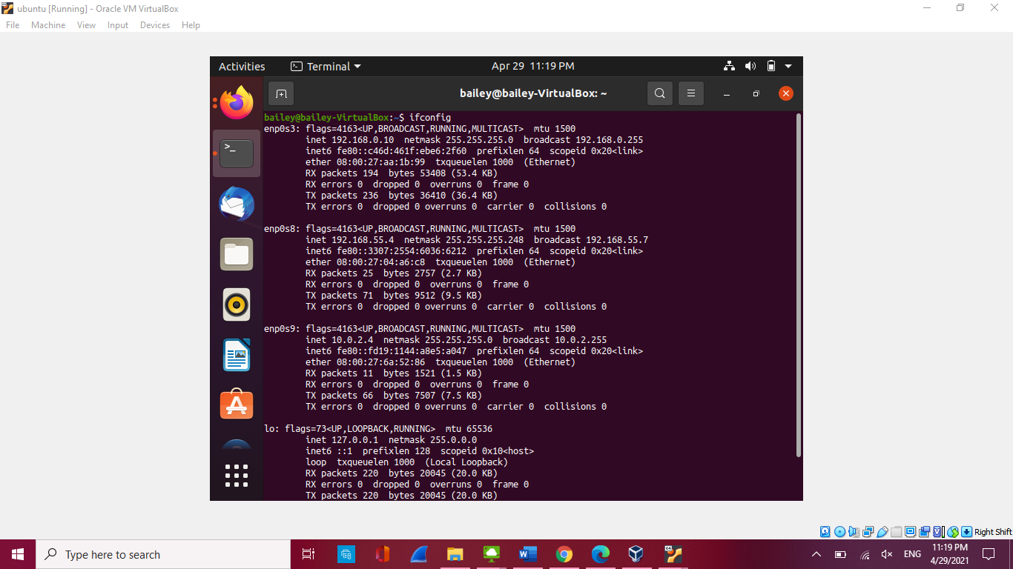This screenshot has width=1013, height=569.
Task: Open the clock showing Apr 29 11:19 PM
Action: (532, 67)
